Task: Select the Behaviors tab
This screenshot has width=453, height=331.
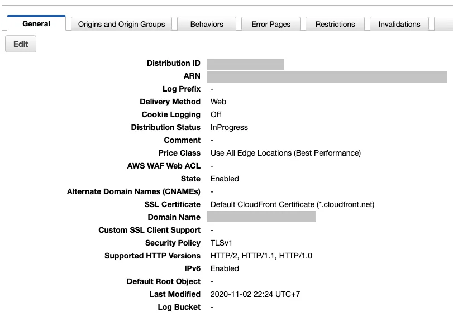Action: coord(207,24)
